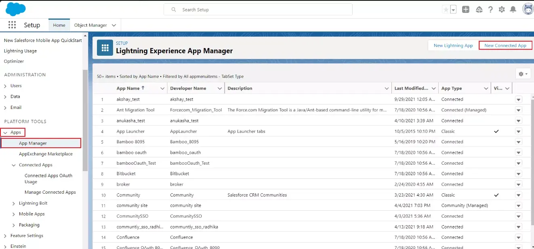The height and width of the screenshot is (249, 534).
Task: Open Connected Apps OAuth Usage
Action: [x=48, y=178]
